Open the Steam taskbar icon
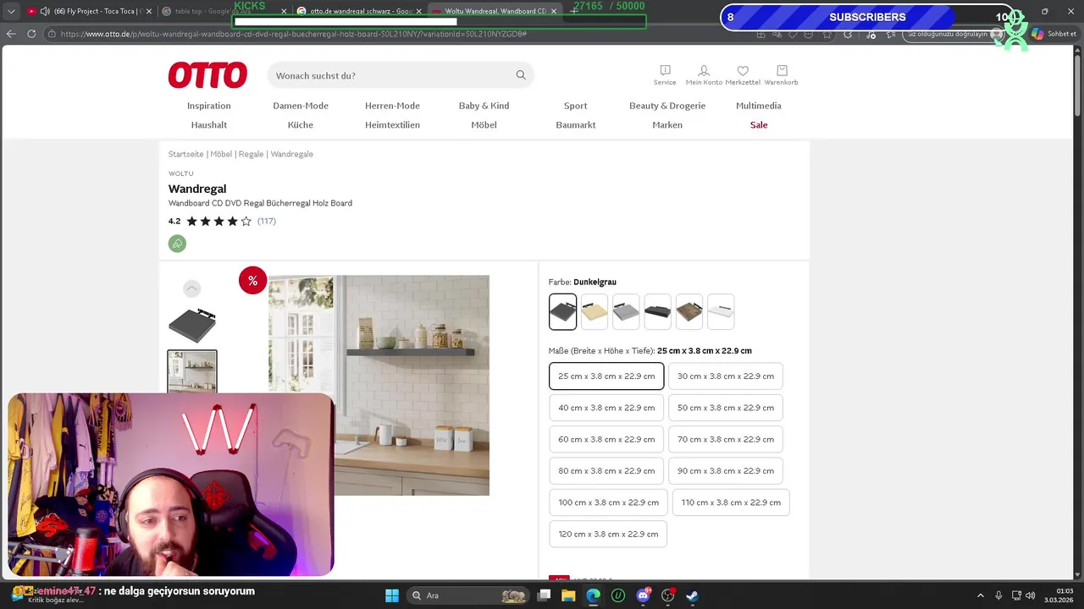This screenshot has height=609, width=1084. pos(692,595)
